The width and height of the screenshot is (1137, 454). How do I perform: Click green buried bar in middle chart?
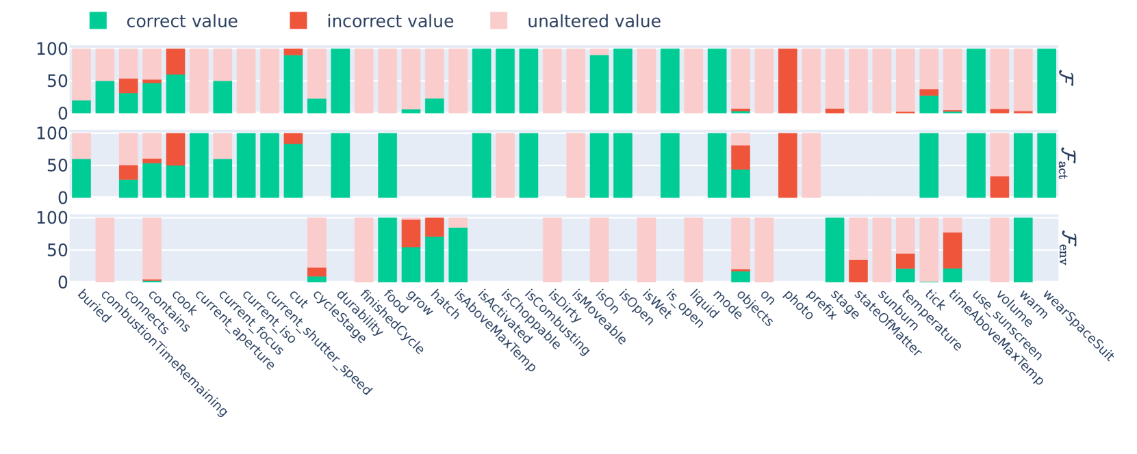(81, 178)
